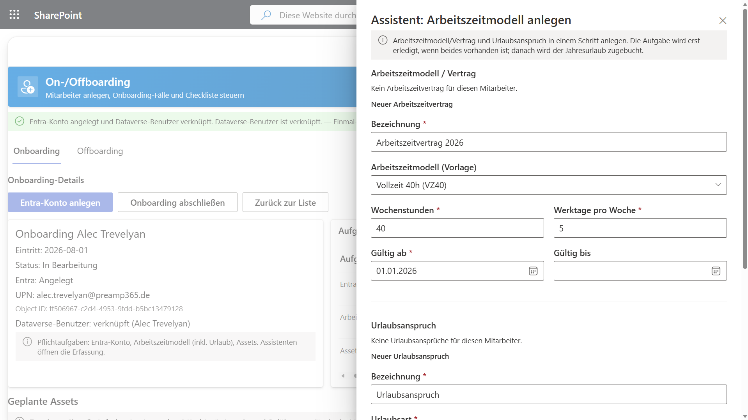Click the SharePoint home link
The width and height of the screenshot is (748, 420).
point(58,15)
